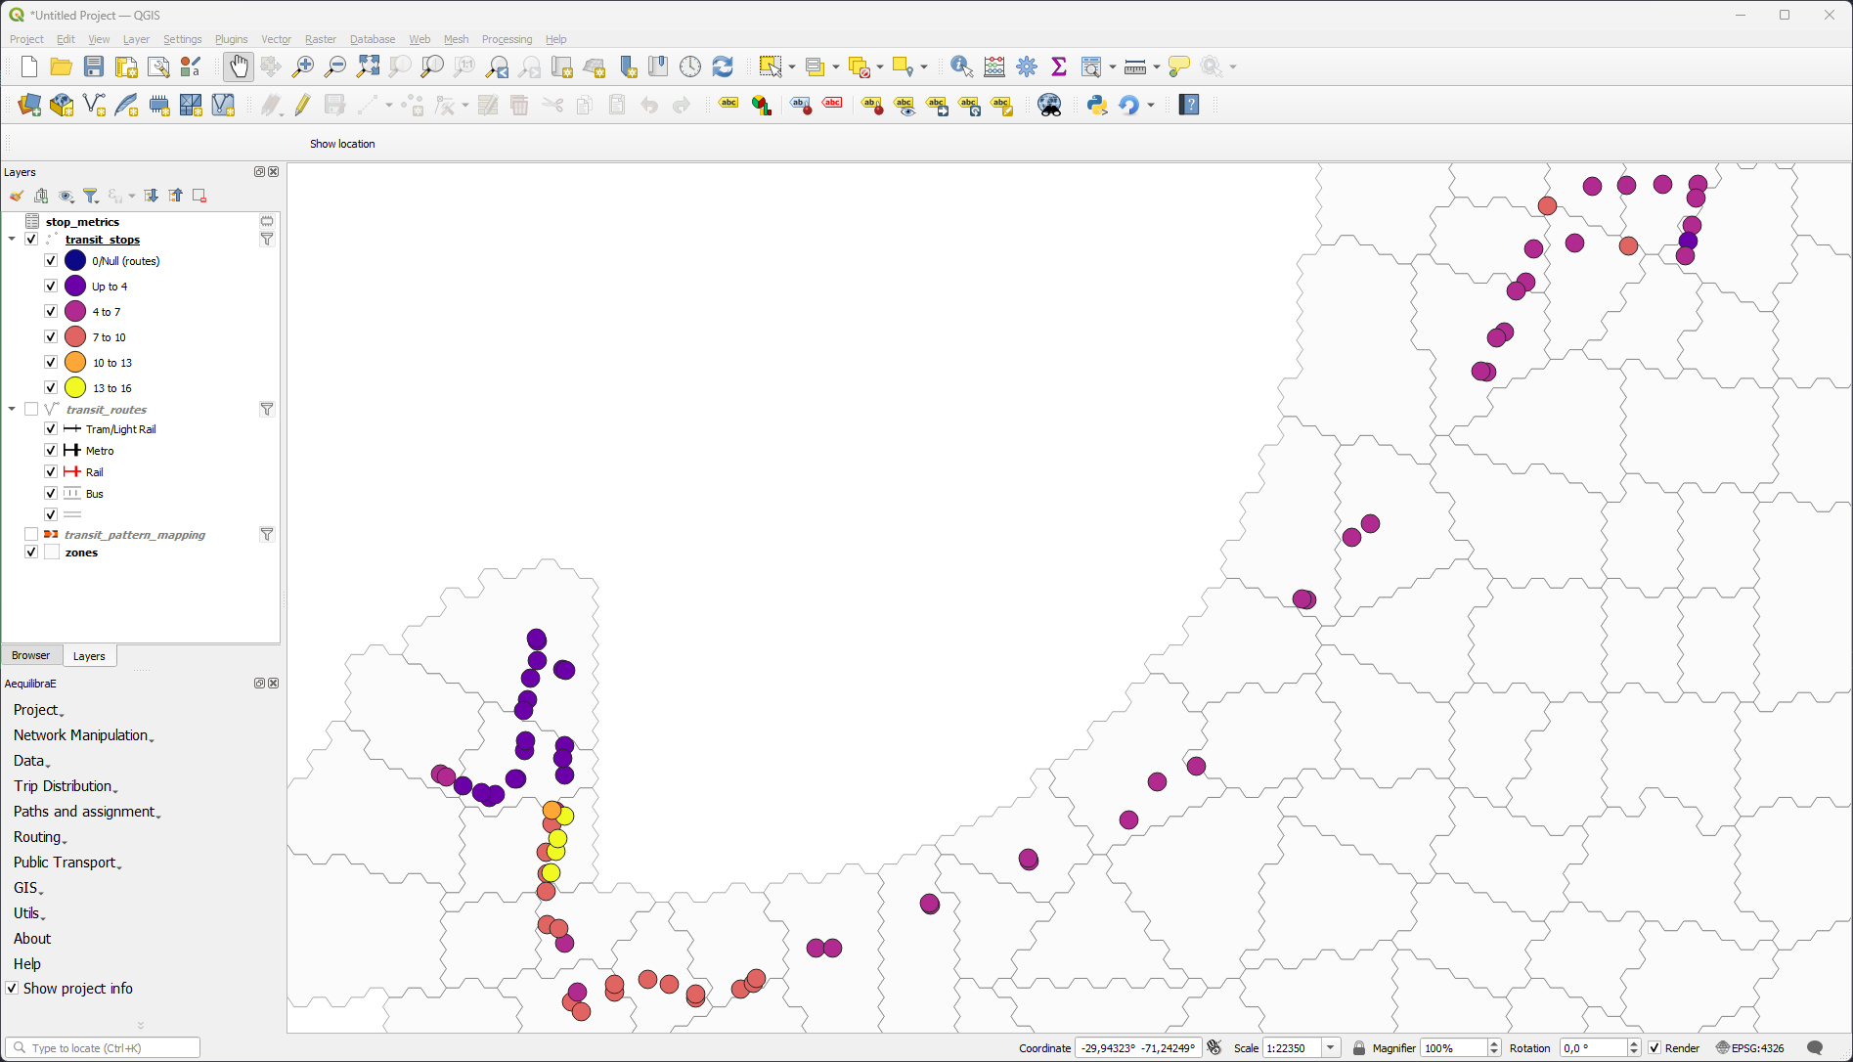Click the Zoom In magnifier tool

coord(303,66)
